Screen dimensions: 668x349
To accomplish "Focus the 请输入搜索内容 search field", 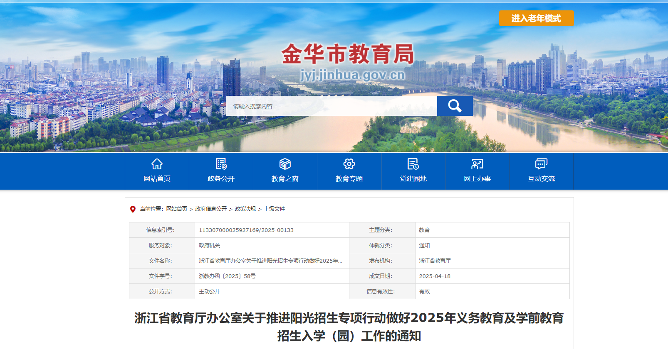I will coord(331,106).
